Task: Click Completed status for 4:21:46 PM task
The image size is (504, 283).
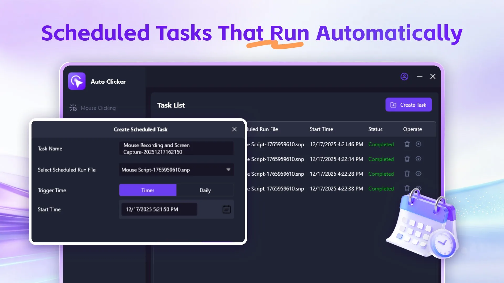Action: [381, 144]
